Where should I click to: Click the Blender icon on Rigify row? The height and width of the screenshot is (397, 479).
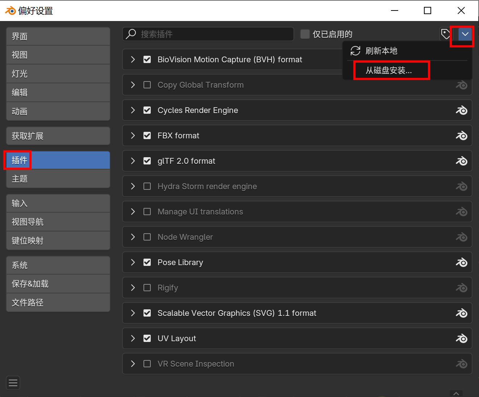[x=462, y=288]
